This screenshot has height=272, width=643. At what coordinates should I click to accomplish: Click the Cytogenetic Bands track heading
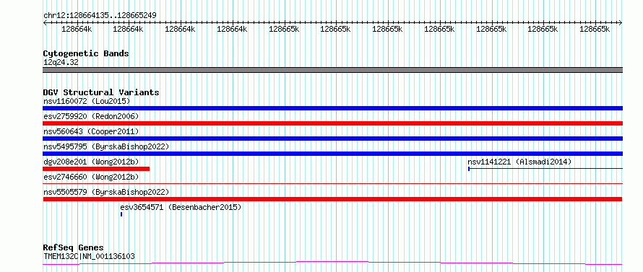[86, 53]
